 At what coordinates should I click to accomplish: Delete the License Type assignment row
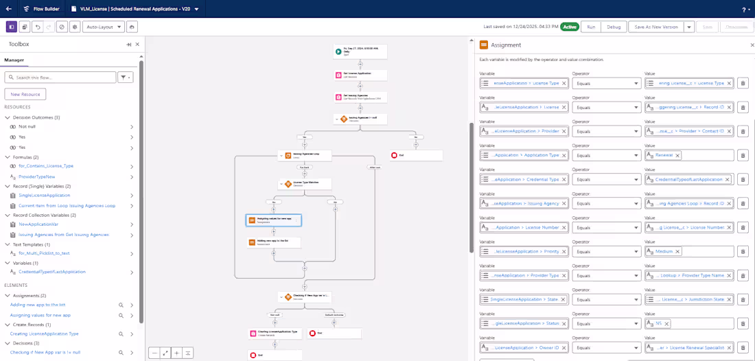pos(743,83)
